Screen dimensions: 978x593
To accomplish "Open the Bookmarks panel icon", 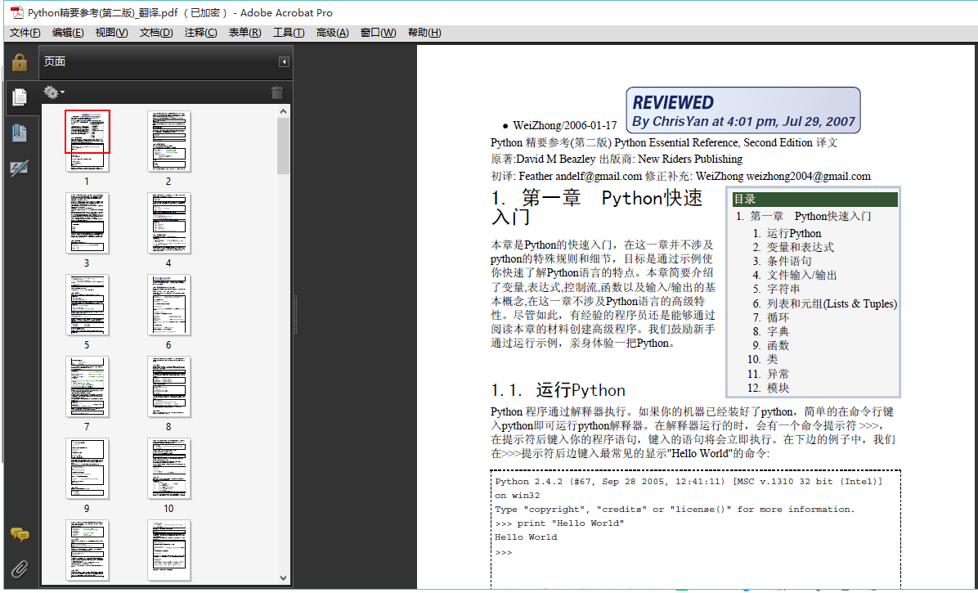I will (x=20, y=133).
